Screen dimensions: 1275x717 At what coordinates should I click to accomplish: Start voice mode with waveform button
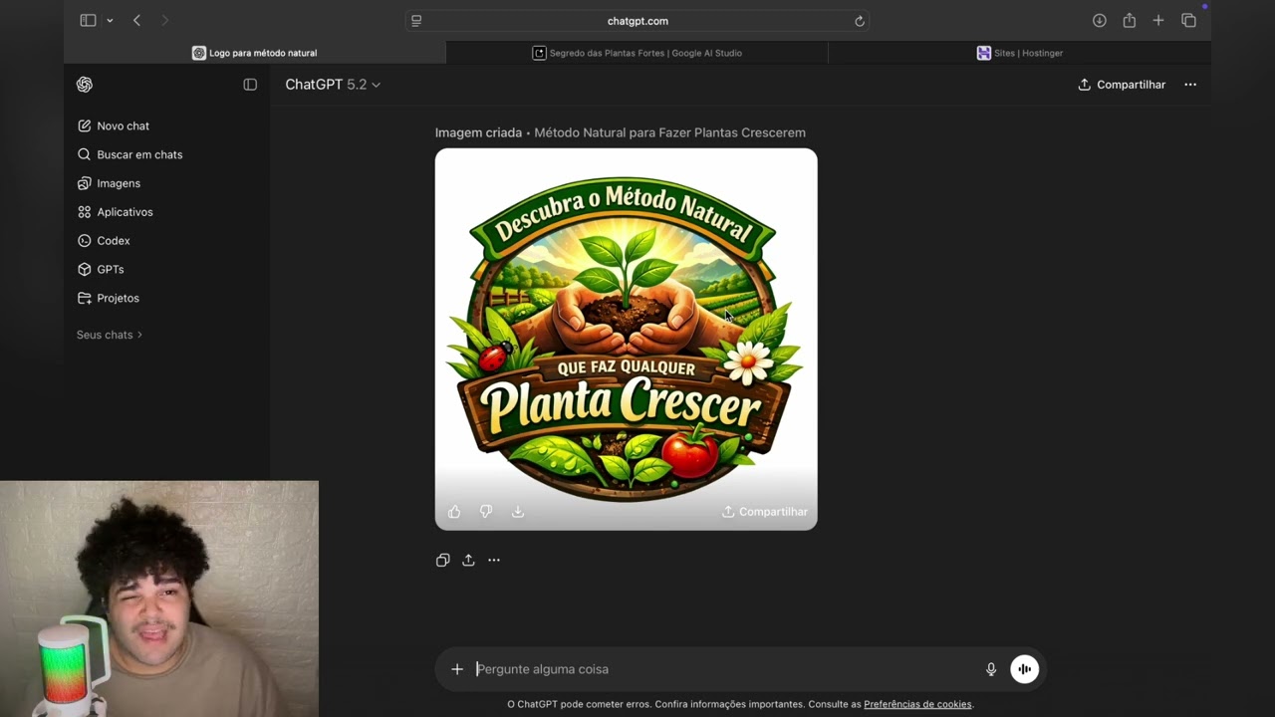pos(1024,669)
